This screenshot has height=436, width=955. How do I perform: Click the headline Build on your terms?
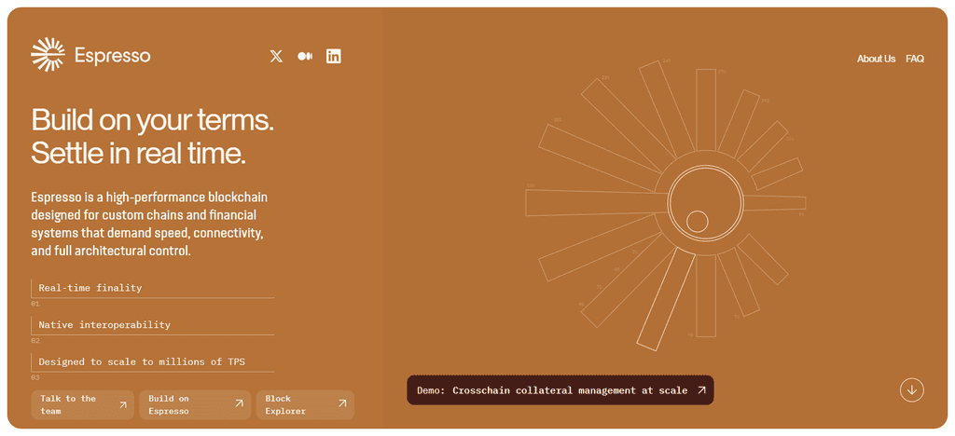152,120
